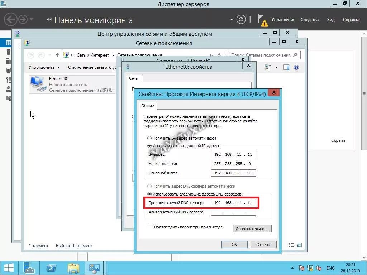The height and width of the screenshot is (275, 367).
Task: Select Obtain an IP address automatically
Action: click(149, 138)
